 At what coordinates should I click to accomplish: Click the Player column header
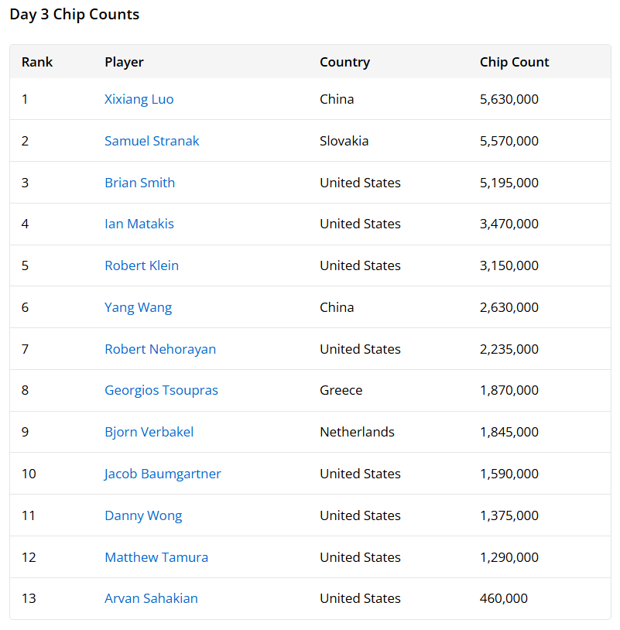pos(124,62)
